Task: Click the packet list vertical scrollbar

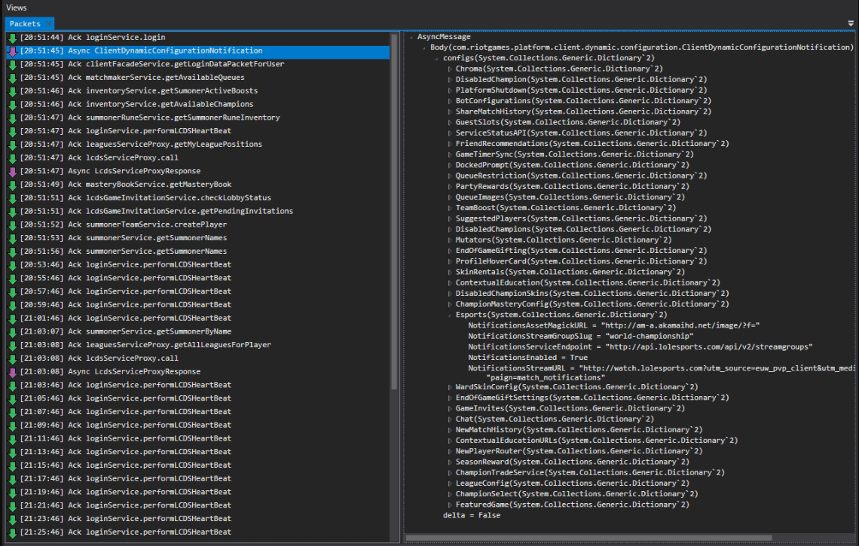Action: click(394, 212)
